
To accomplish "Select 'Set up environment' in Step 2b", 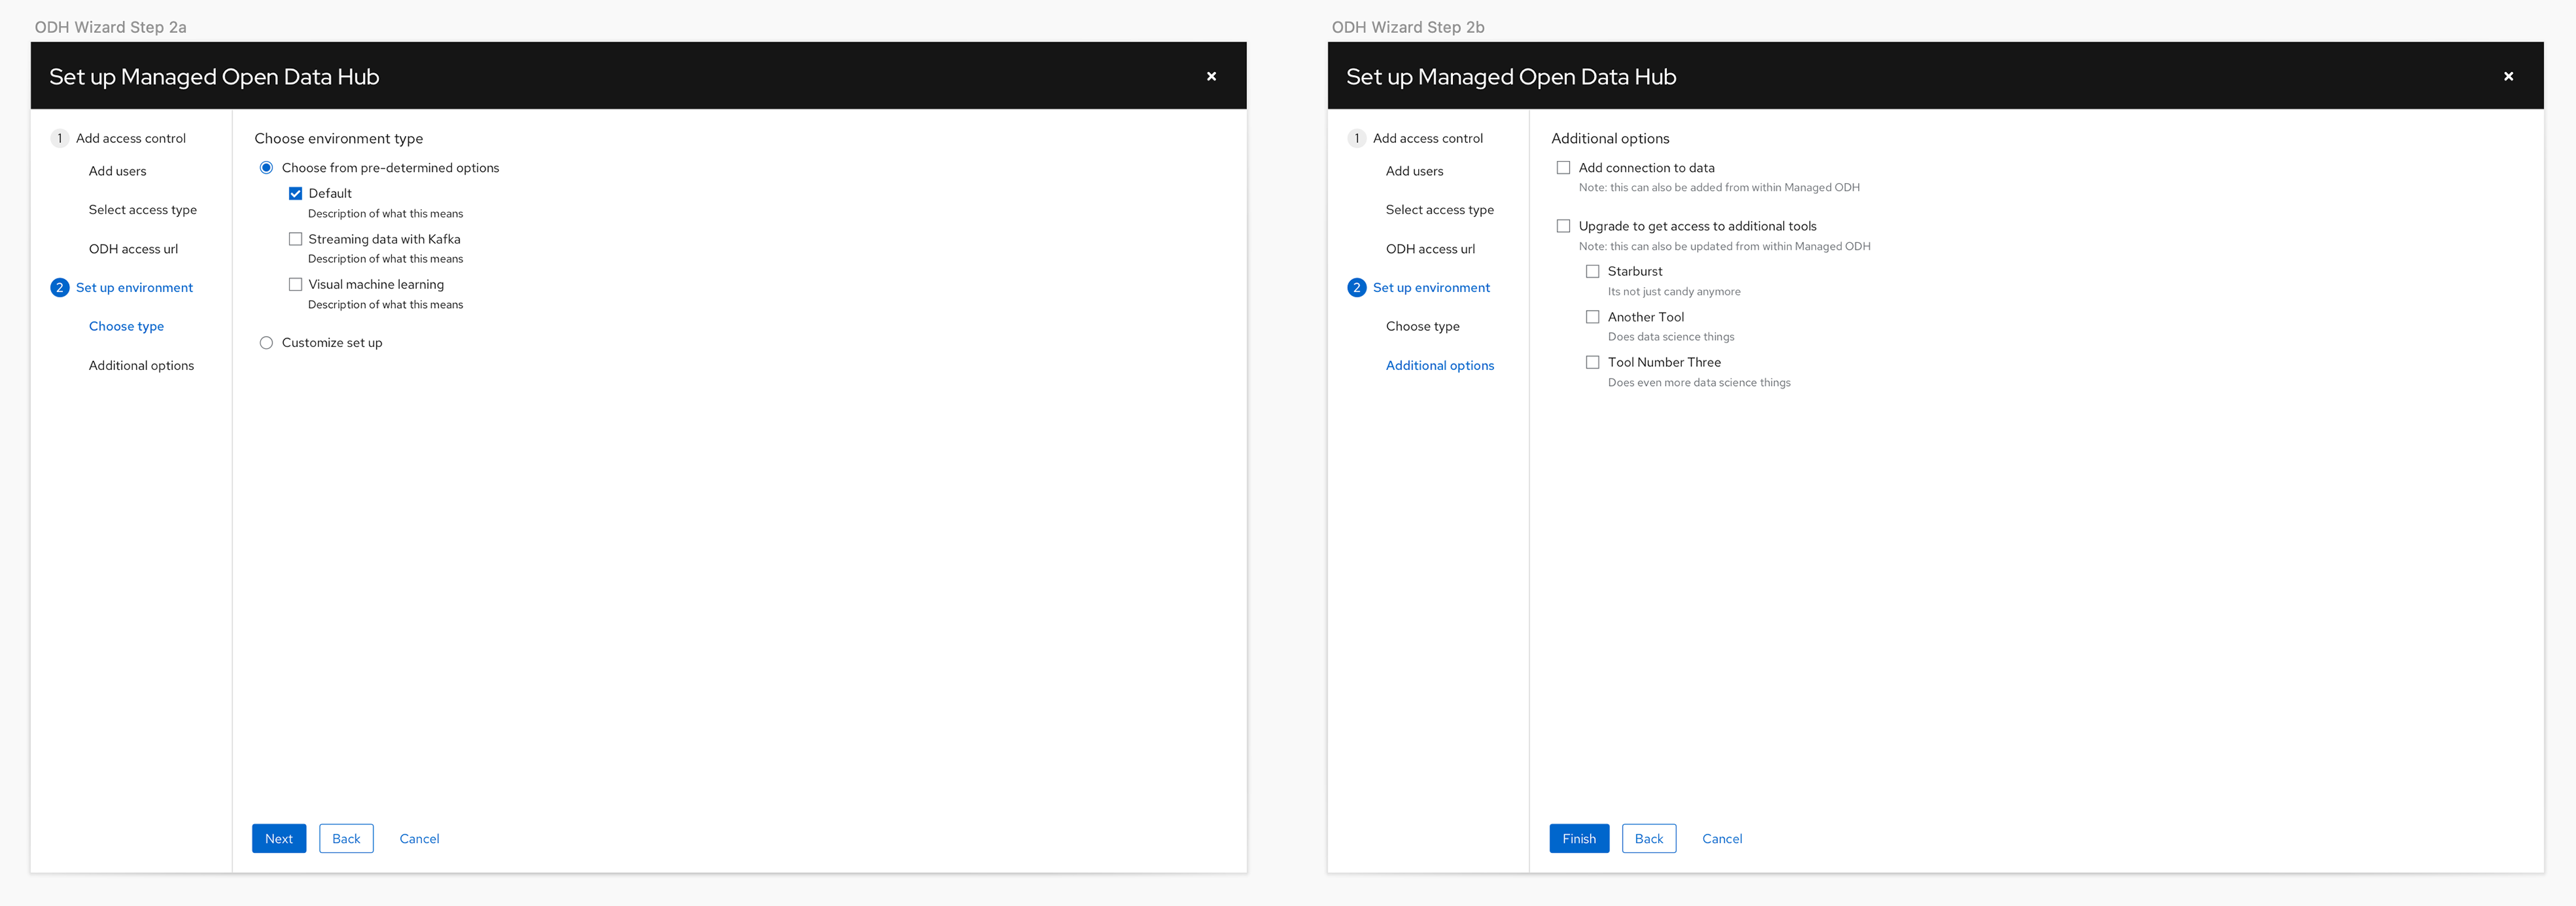I will pyautogui.click(x=1431, y=288).
